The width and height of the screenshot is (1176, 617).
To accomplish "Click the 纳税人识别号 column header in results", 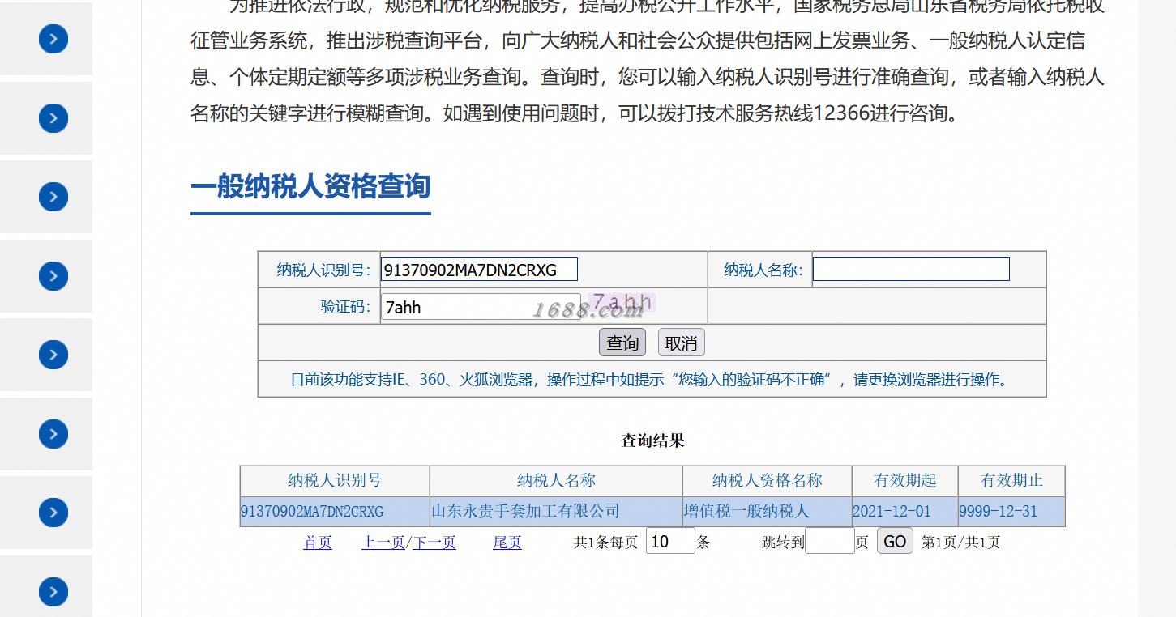I will pyautogui.click(x=335, y=481).
